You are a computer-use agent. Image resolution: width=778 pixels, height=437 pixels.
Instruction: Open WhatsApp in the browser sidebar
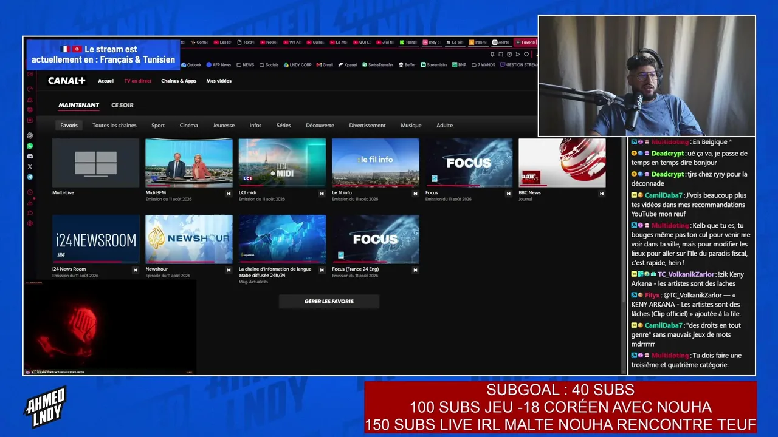point(30,146)
